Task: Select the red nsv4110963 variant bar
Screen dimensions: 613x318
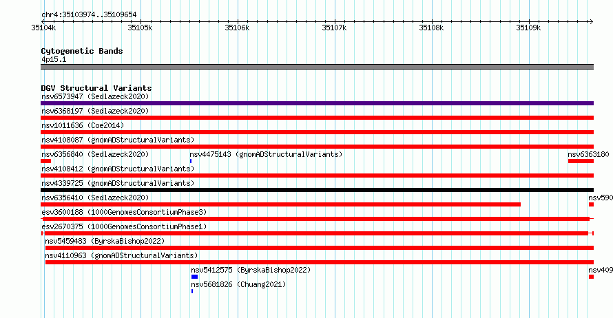Action: tap(320, 262)
